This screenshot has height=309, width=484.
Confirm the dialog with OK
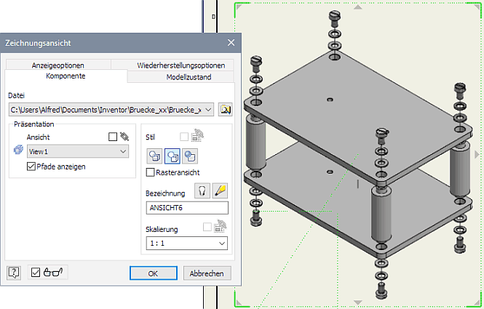pos(153,273)
